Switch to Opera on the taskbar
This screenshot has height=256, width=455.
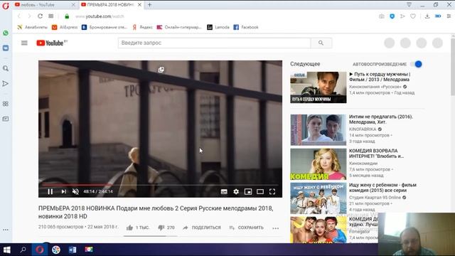[x=40, y=250]
